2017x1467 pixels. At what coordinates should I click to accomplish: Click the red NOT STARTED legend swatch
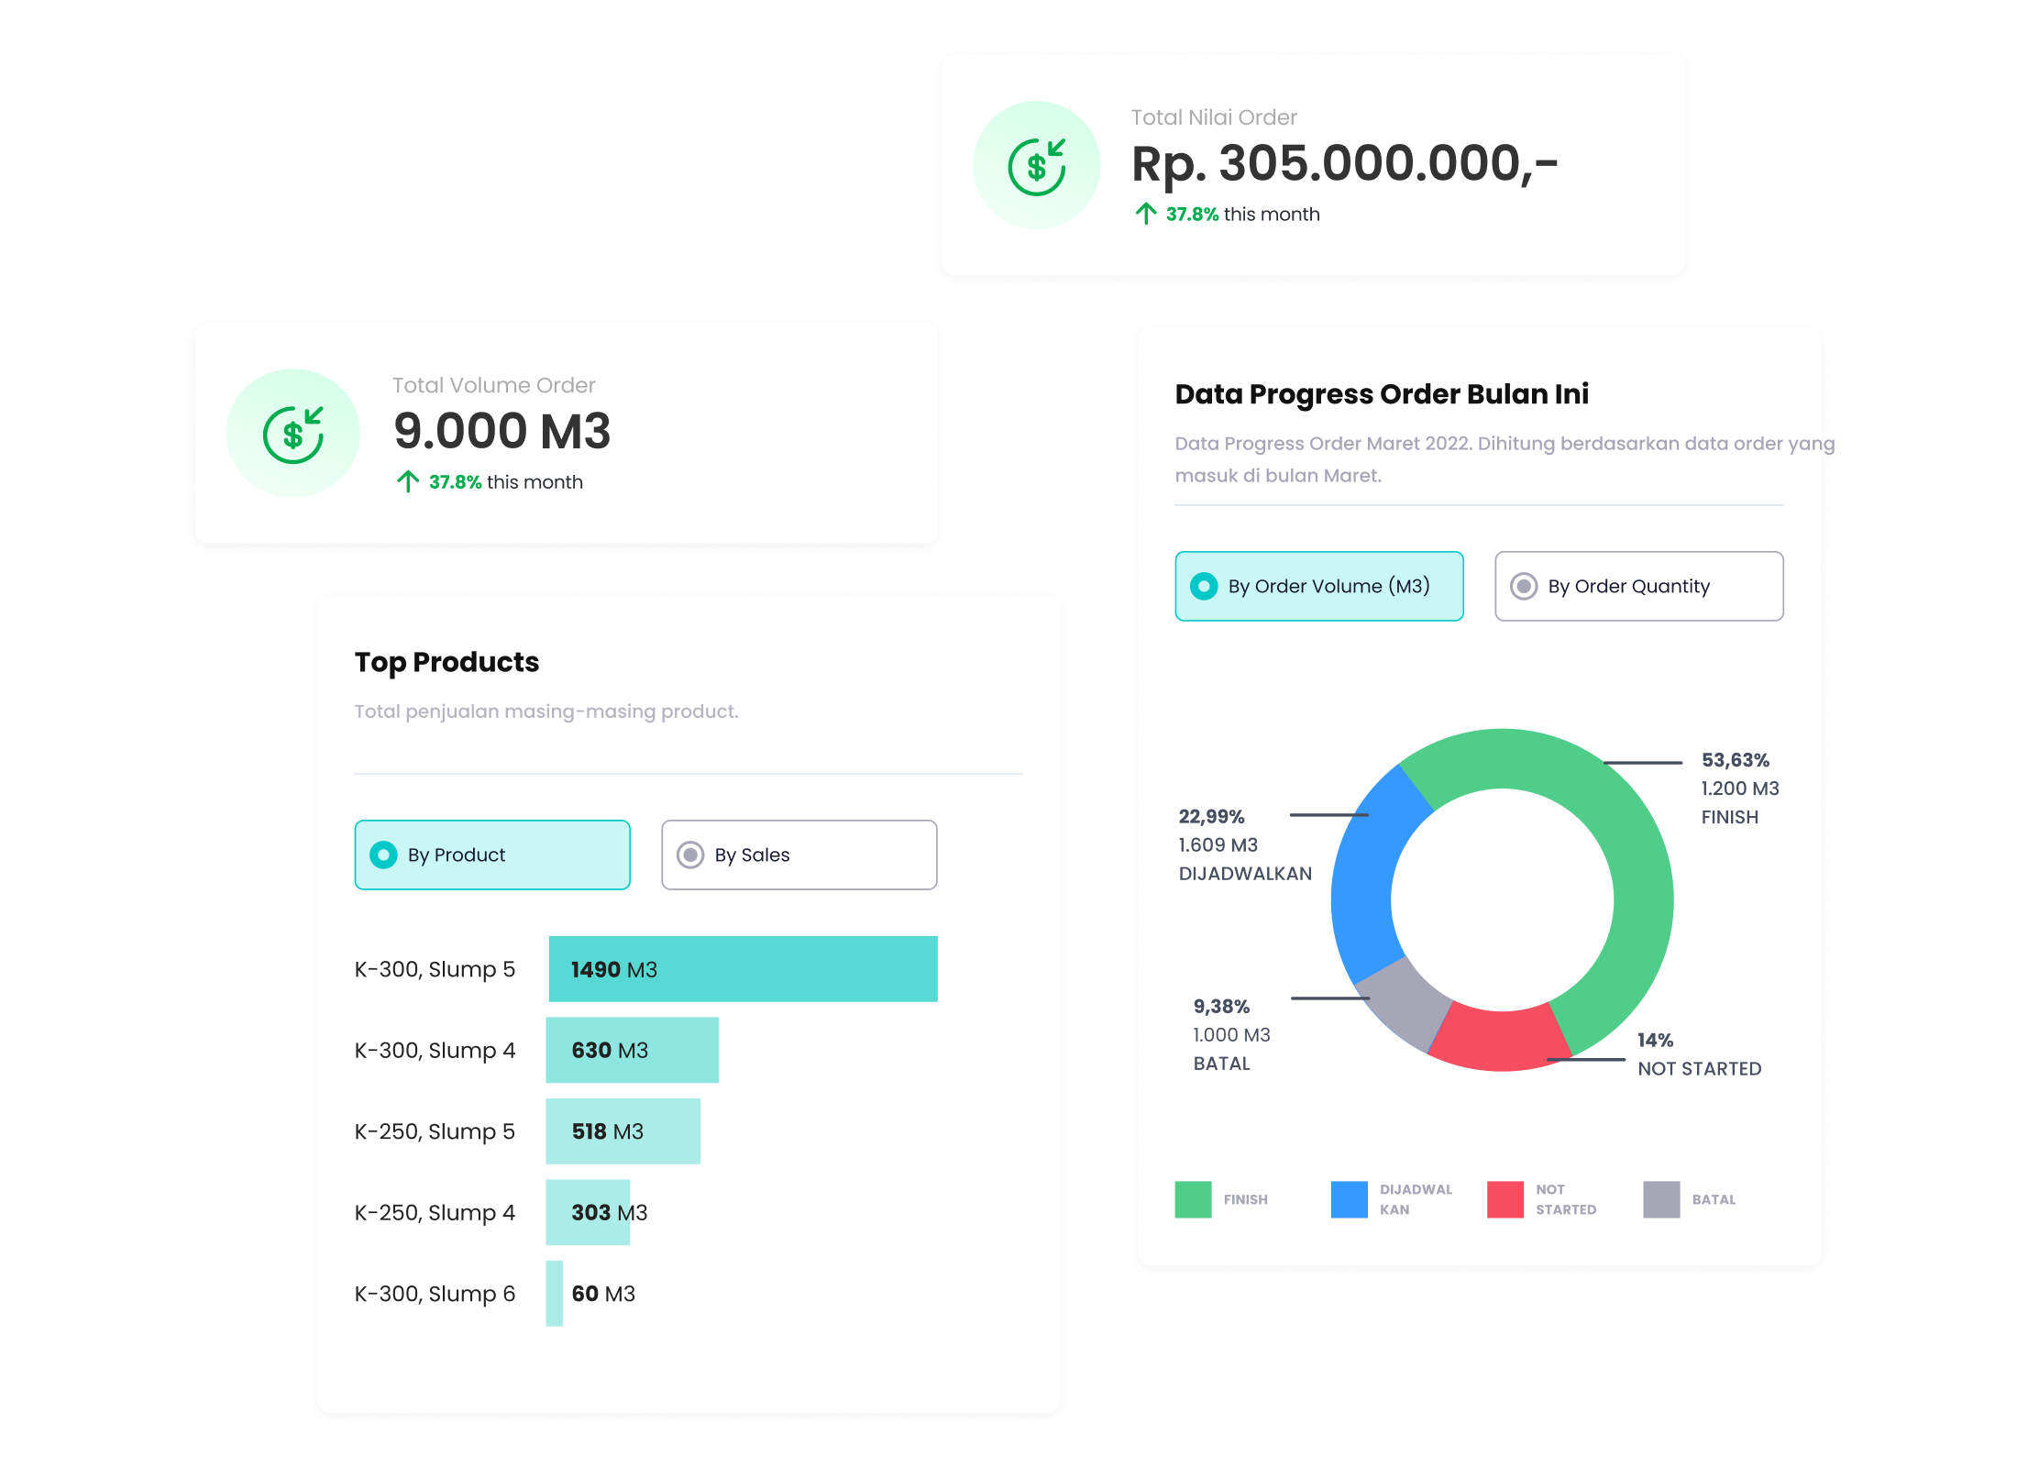coord(1504,1198)
